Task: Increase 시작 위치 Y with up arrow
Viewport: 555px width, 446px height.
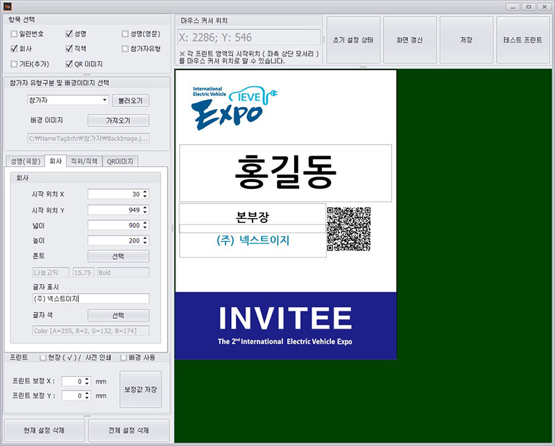Action: click(x=145, y=208)
